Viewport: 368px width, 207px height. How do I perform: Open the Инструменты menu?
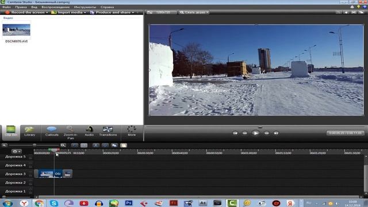point(85,7)
